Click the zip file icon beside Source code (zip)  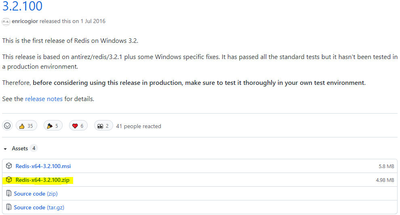pos(9,194)
